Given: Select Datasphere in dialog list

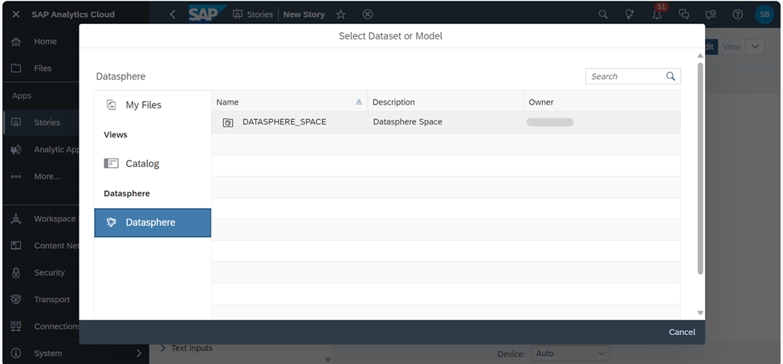Looking at the screenshot, I should pos(153,223).
